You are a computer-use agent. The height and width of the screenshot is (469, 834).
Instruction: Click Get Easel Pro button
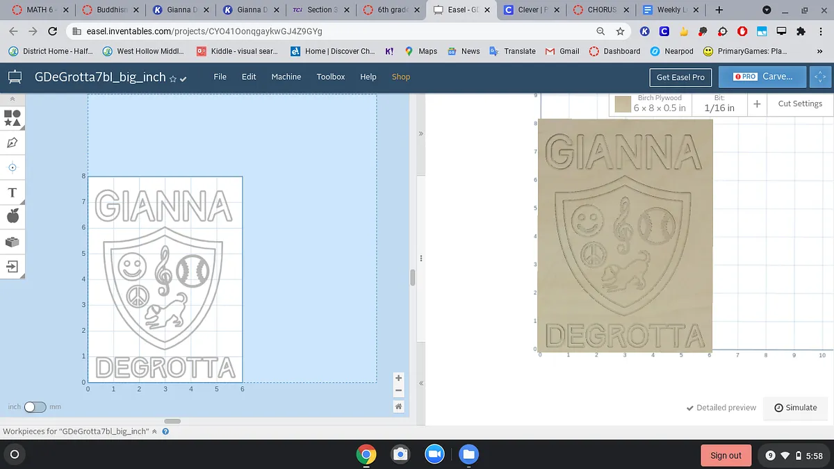680,77
